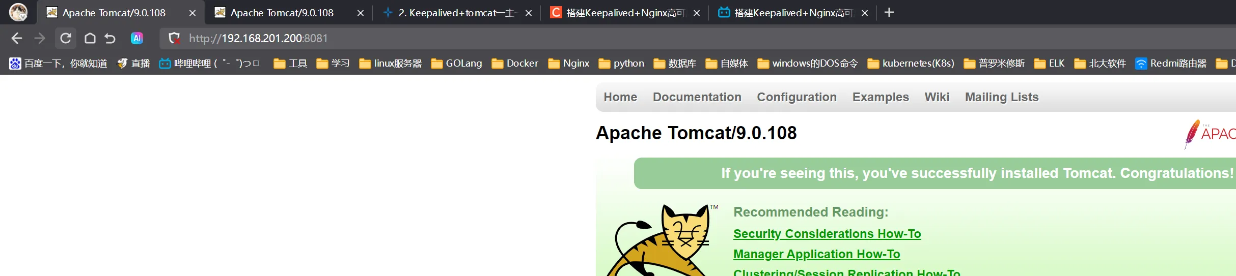Open the AI assistant icon
This screenshot has width=1236, height=276.
pyautogui.click(x=137, y=38)
